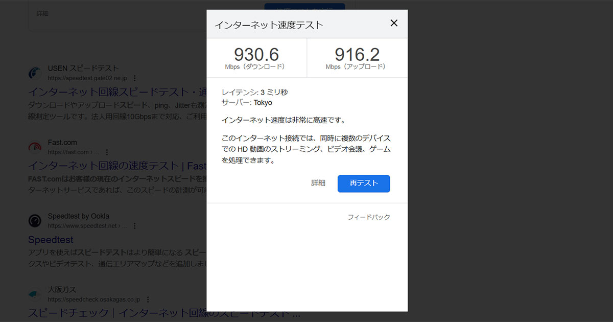Open 詳細 in the speed test dialog
The width and height of the screenshot is (613, 322).
(318, 183)
